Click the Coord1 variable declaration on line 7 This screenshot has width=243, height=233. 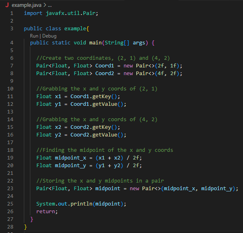104,65
